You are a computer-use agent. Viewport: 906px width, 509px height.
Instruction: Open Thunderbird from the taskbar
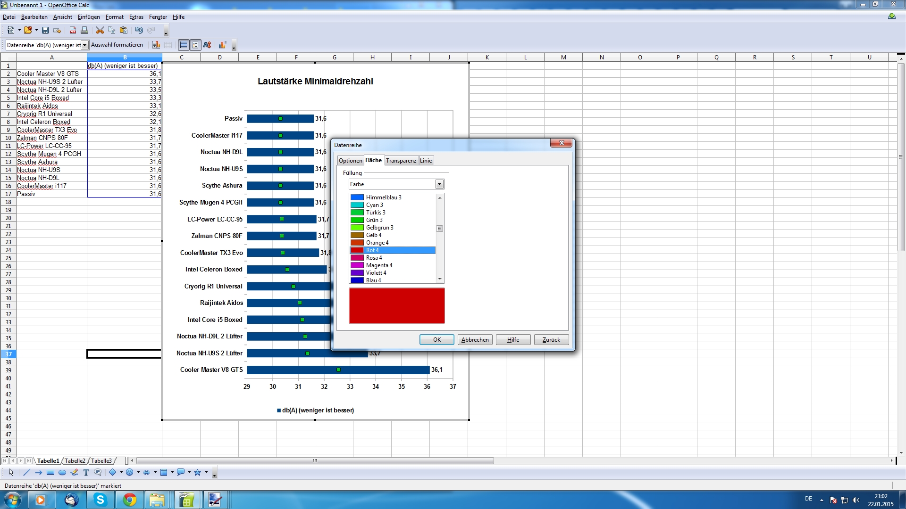pyautogui.click(x=71, y=500)
